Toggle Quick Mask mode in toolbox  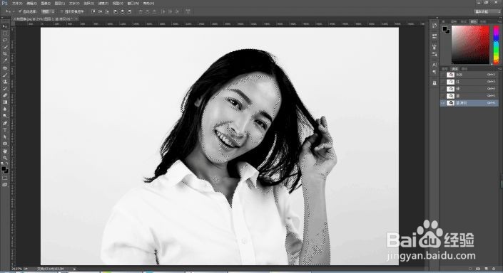[5, 178]
